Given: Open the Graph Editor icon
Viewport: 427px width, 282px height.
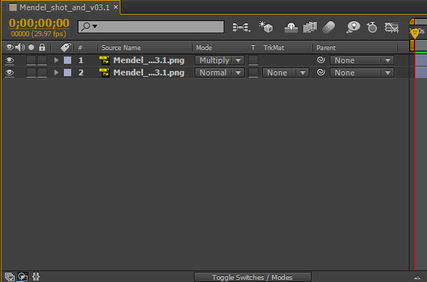Looking at the screenshot, I should click(x=391, y=28).
